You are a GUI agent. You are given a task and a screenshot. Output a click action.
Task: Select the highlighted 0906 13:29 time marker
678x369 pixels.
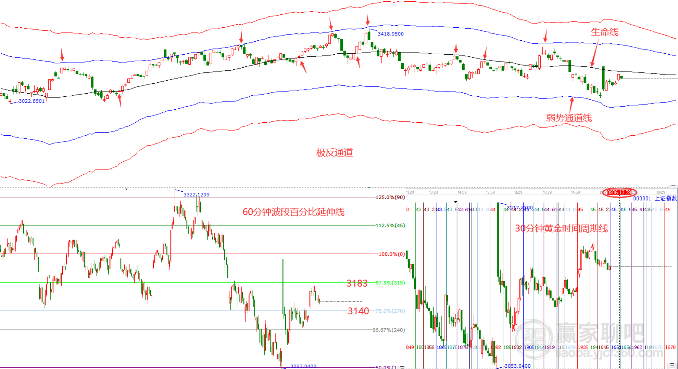click(619, 192)
